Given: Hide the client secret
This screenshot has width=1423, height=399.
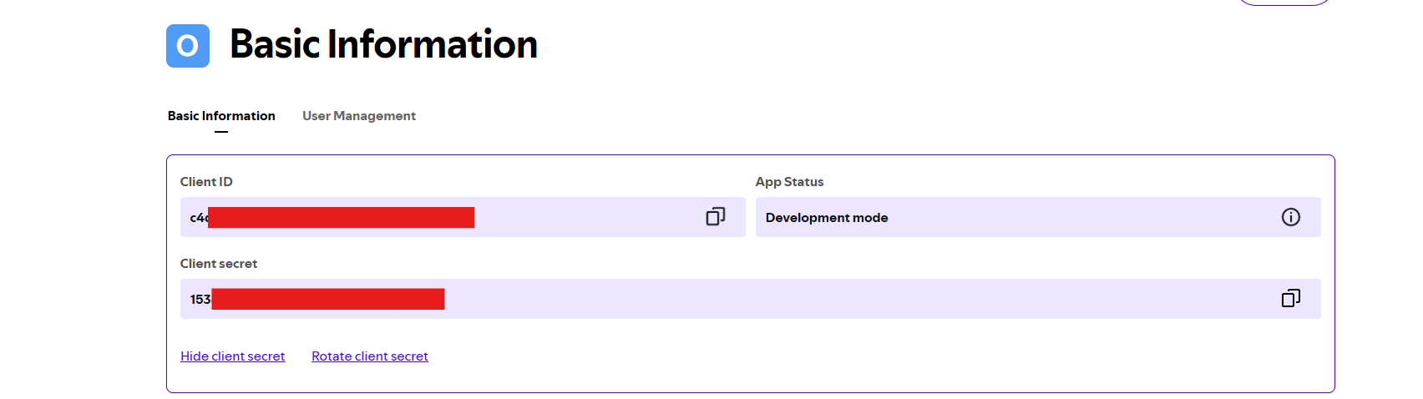Looking at the screenshot, I should point(232,356).
